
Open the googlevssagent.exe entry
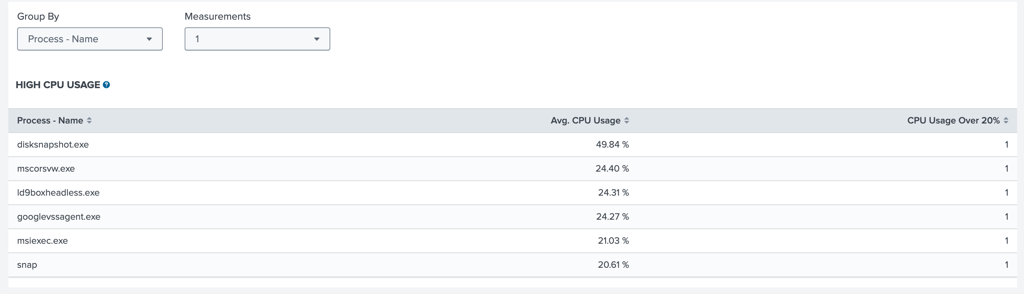click(58, 217)
